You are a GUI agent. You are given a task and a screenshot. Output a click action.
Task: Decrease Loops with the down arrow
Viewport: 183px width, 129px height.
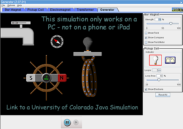point(160,71)
